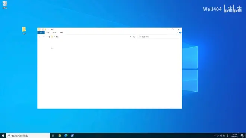Expand the address bar history dropdown
This screenshot has height=138, width=246.
click(x=130, y=37)
